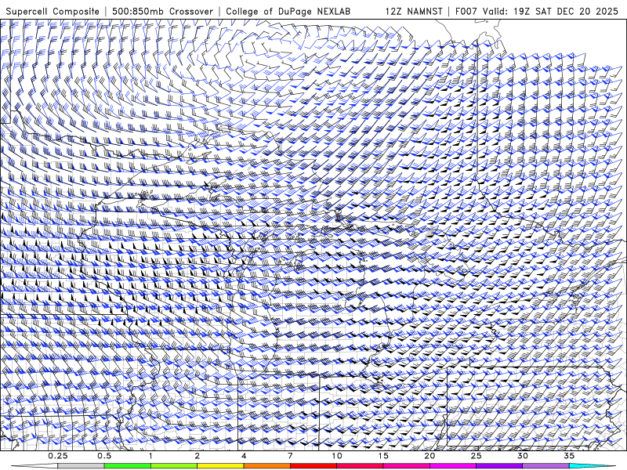Image resolution: width=627 pixels, height=470 pixels.
Task: Click the 0.5 legend value
Action: click(104, 456)
